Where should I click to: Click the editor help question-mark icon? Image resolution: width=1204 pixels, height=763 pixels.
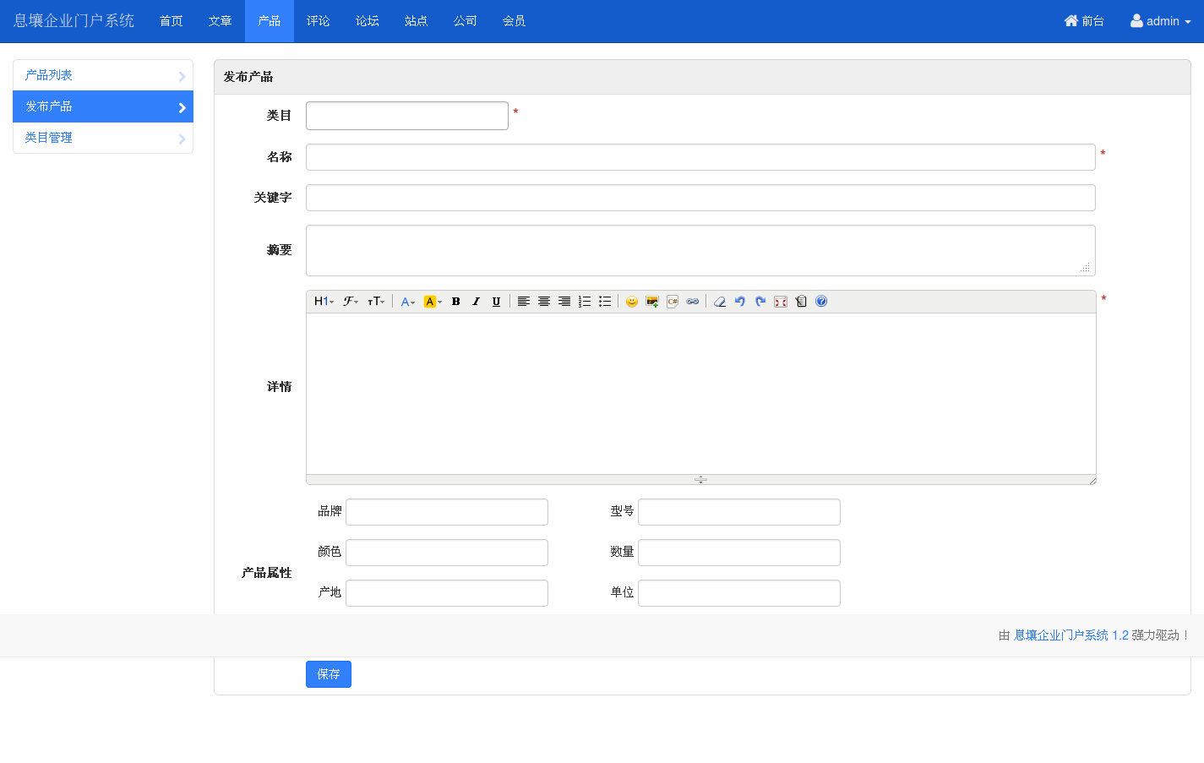click(x=821, y=302)
